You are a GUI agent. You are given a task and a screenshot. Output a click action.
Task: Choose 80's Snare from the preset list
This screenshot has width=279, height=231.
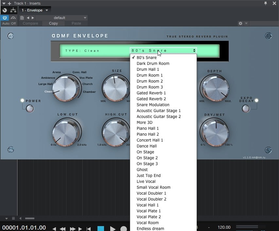click(x=163, y=58)
